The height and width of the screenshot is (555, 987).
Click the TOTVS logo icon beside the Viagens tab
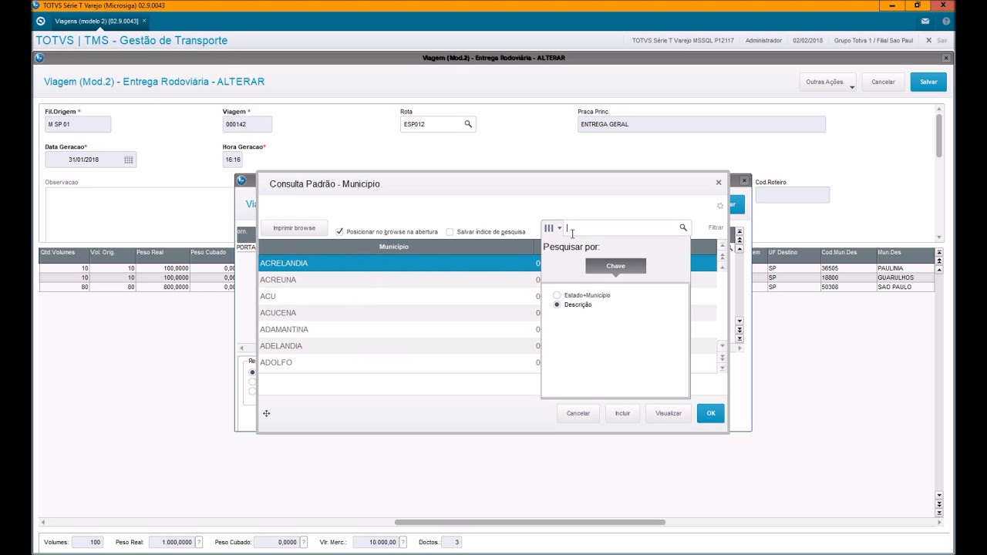(x=41, y=21)
